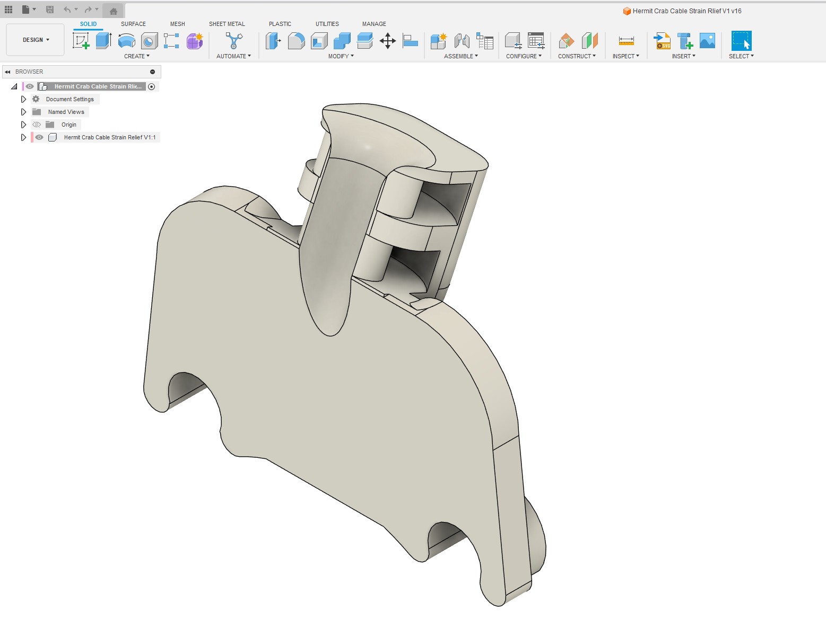826x629 pixels.
Task: Click the Home tab icon
Action: click(113, 11)
